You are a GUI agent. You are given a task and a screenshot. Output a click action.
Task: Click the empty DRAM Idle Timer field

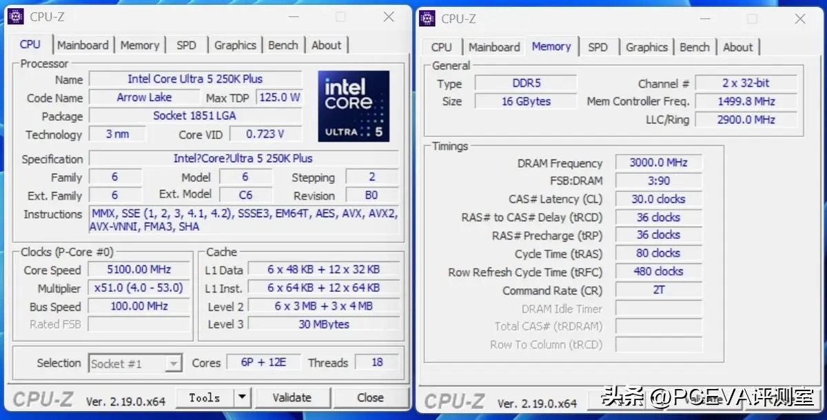(658, 308)
